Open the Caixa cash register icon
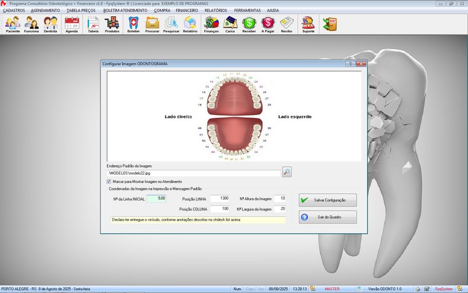 [x=230, y=24]
